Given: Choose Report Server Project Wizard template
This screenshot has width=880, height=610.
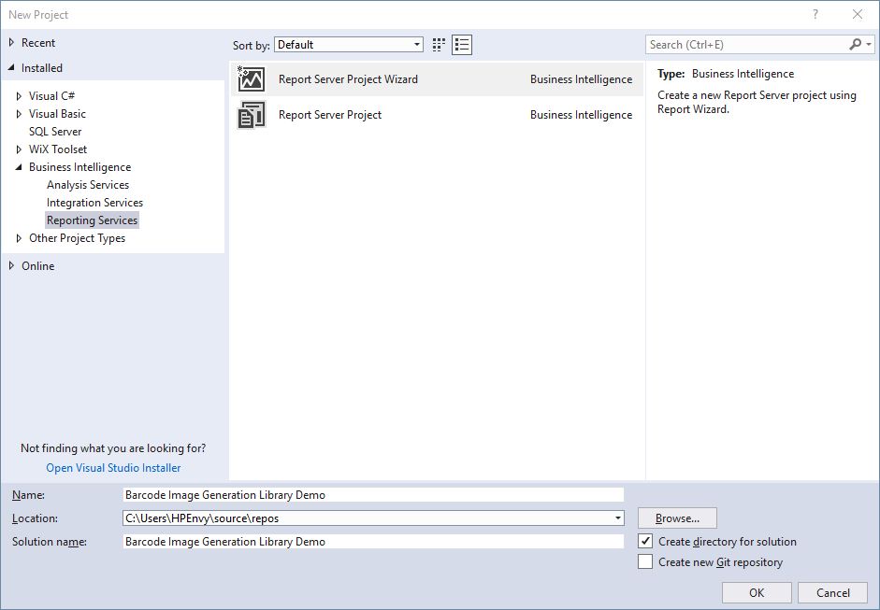Looking at the screenshot, I should point(437,79).
